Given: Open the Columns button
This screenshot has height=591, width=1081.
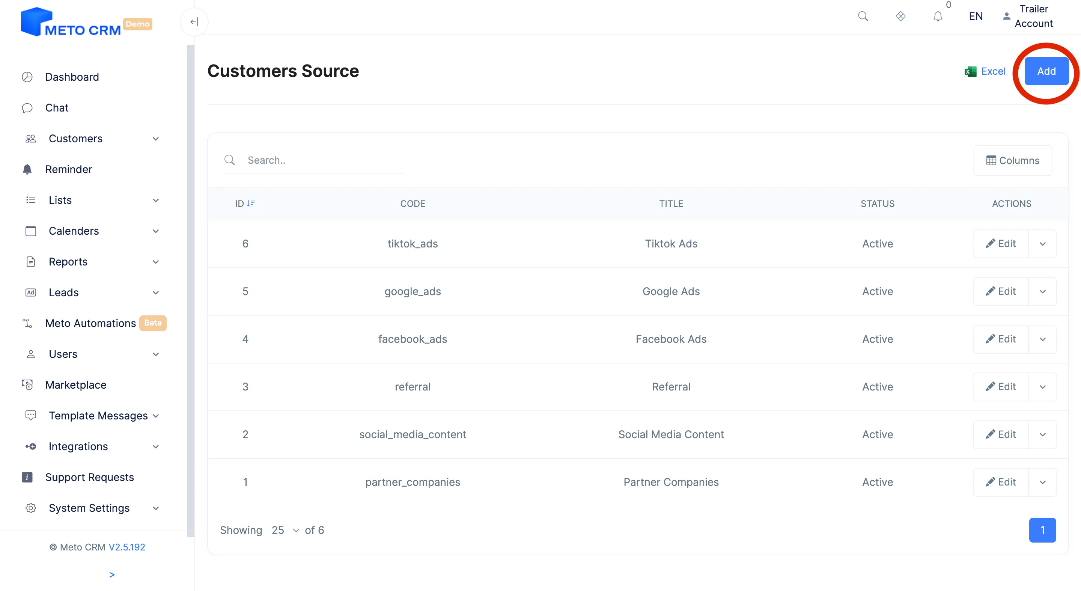Looking at the screenshot, I should (1013, 160).
